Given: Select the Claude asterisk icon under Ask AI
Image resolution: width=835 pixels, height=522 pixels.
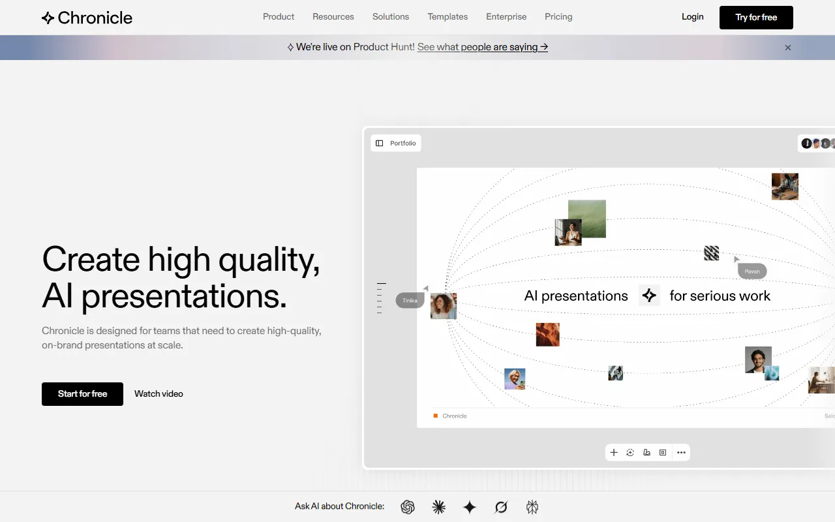Looking at the screenshot, I should pos(438,507).
